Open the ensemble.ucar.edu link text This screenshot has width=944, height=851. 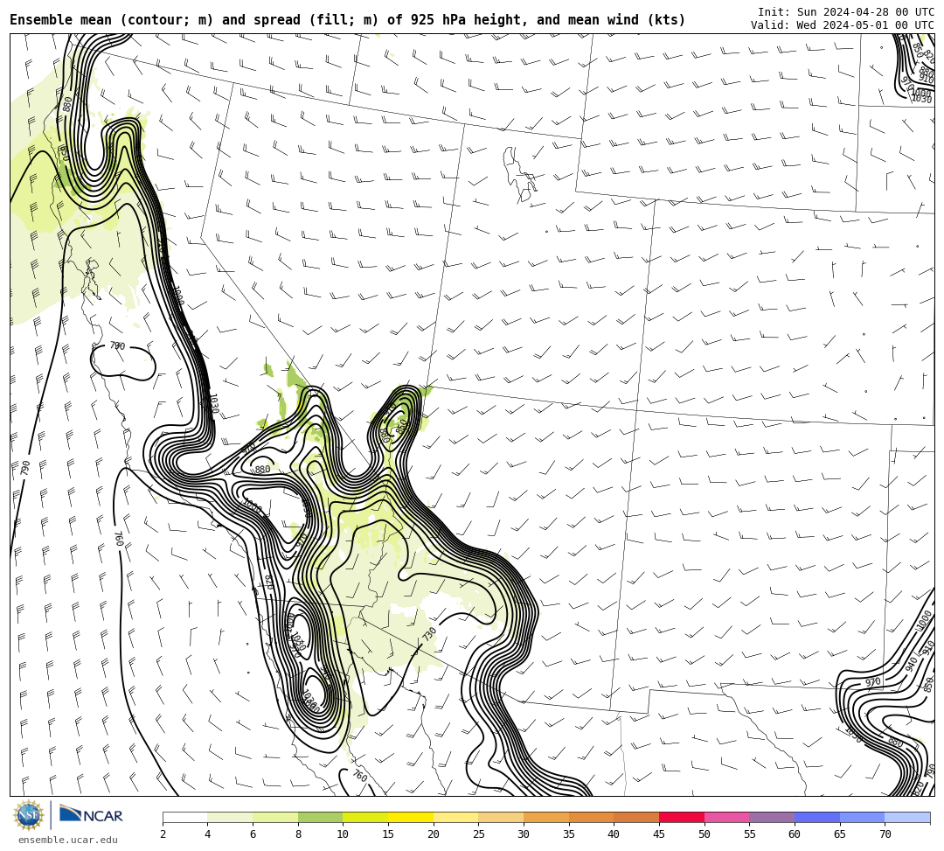(x=68, y=840)
